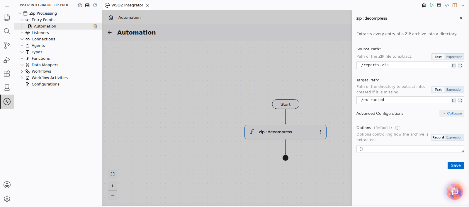Zoom in the diagram
Screen dimensions: 469x207
coord(113,186)
